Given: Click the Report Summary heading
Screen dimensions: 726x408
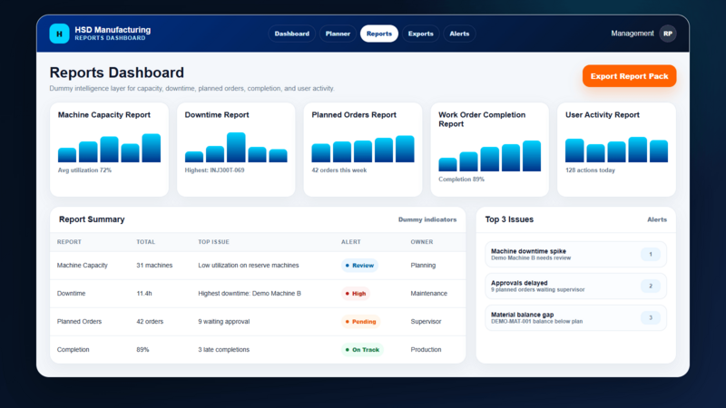Looking at the screenshot, I should (x=92, y=219).
